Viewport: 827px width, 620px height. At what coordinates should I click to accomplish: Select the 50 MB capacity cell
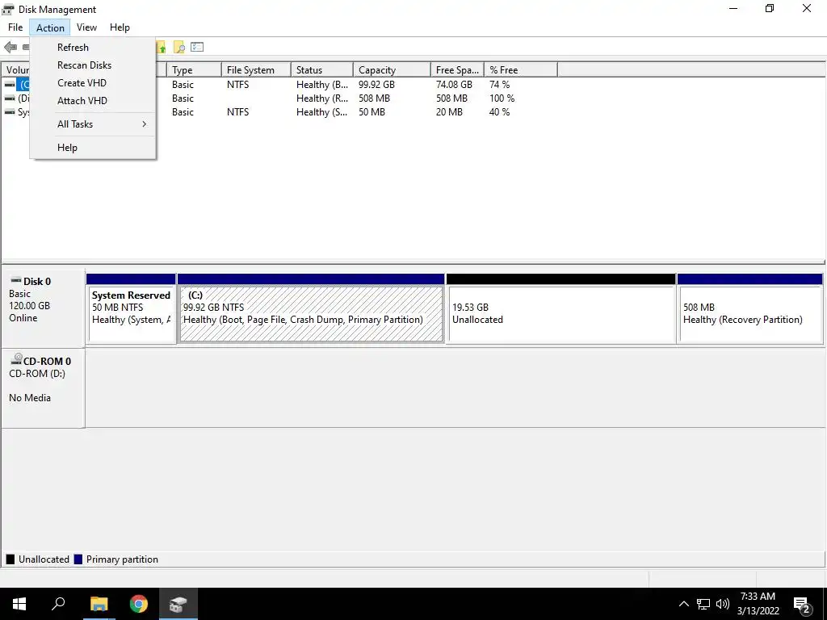[x=372, y=111]
